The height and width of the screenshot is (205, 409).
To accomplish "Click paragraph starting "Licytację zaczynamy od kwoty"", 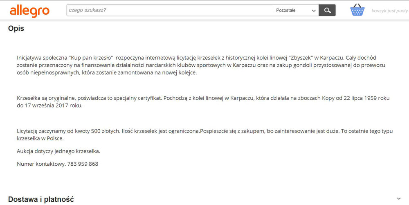I will [x=205, y=135].
